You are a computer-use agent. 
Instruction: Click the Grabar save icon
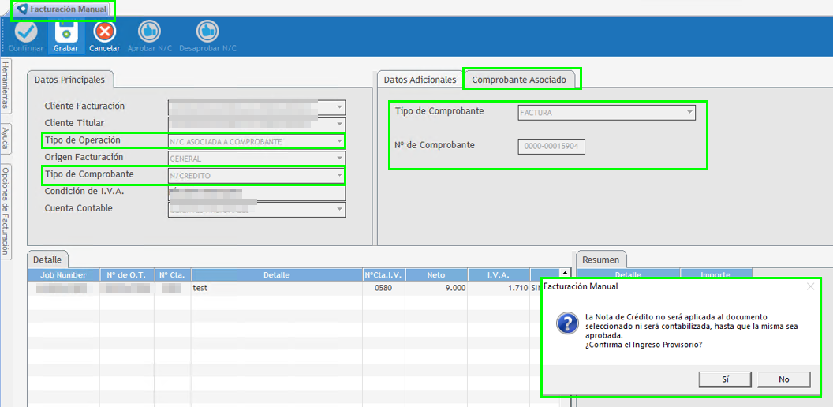click(66, 32)
